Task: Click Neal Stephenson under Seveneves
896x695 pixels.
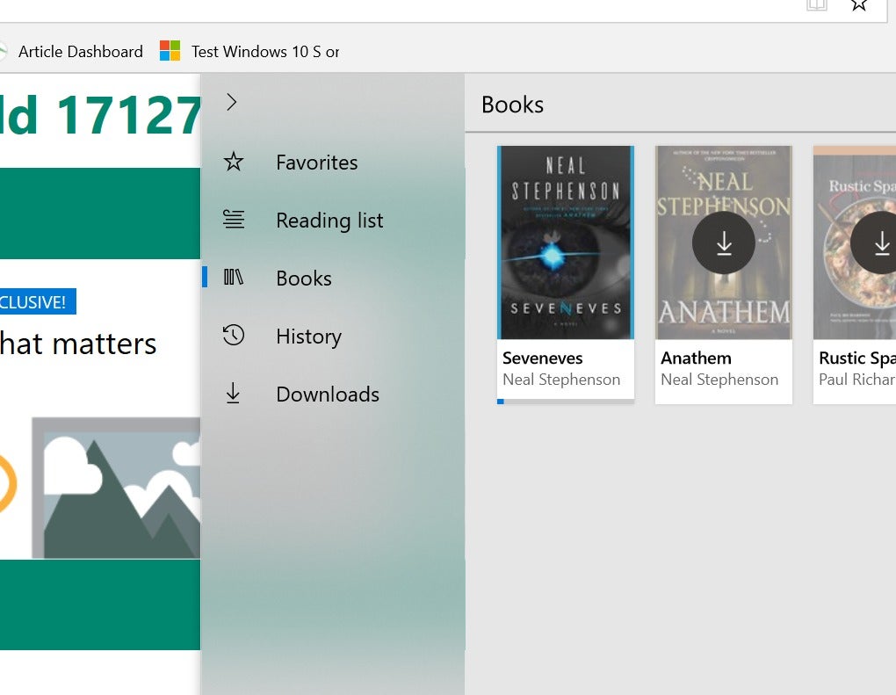Action: coord(561,380)
